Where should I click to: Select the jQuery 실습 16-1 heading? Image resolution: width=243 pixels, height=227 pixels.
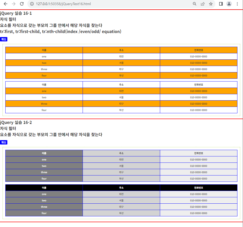point(16,13)
